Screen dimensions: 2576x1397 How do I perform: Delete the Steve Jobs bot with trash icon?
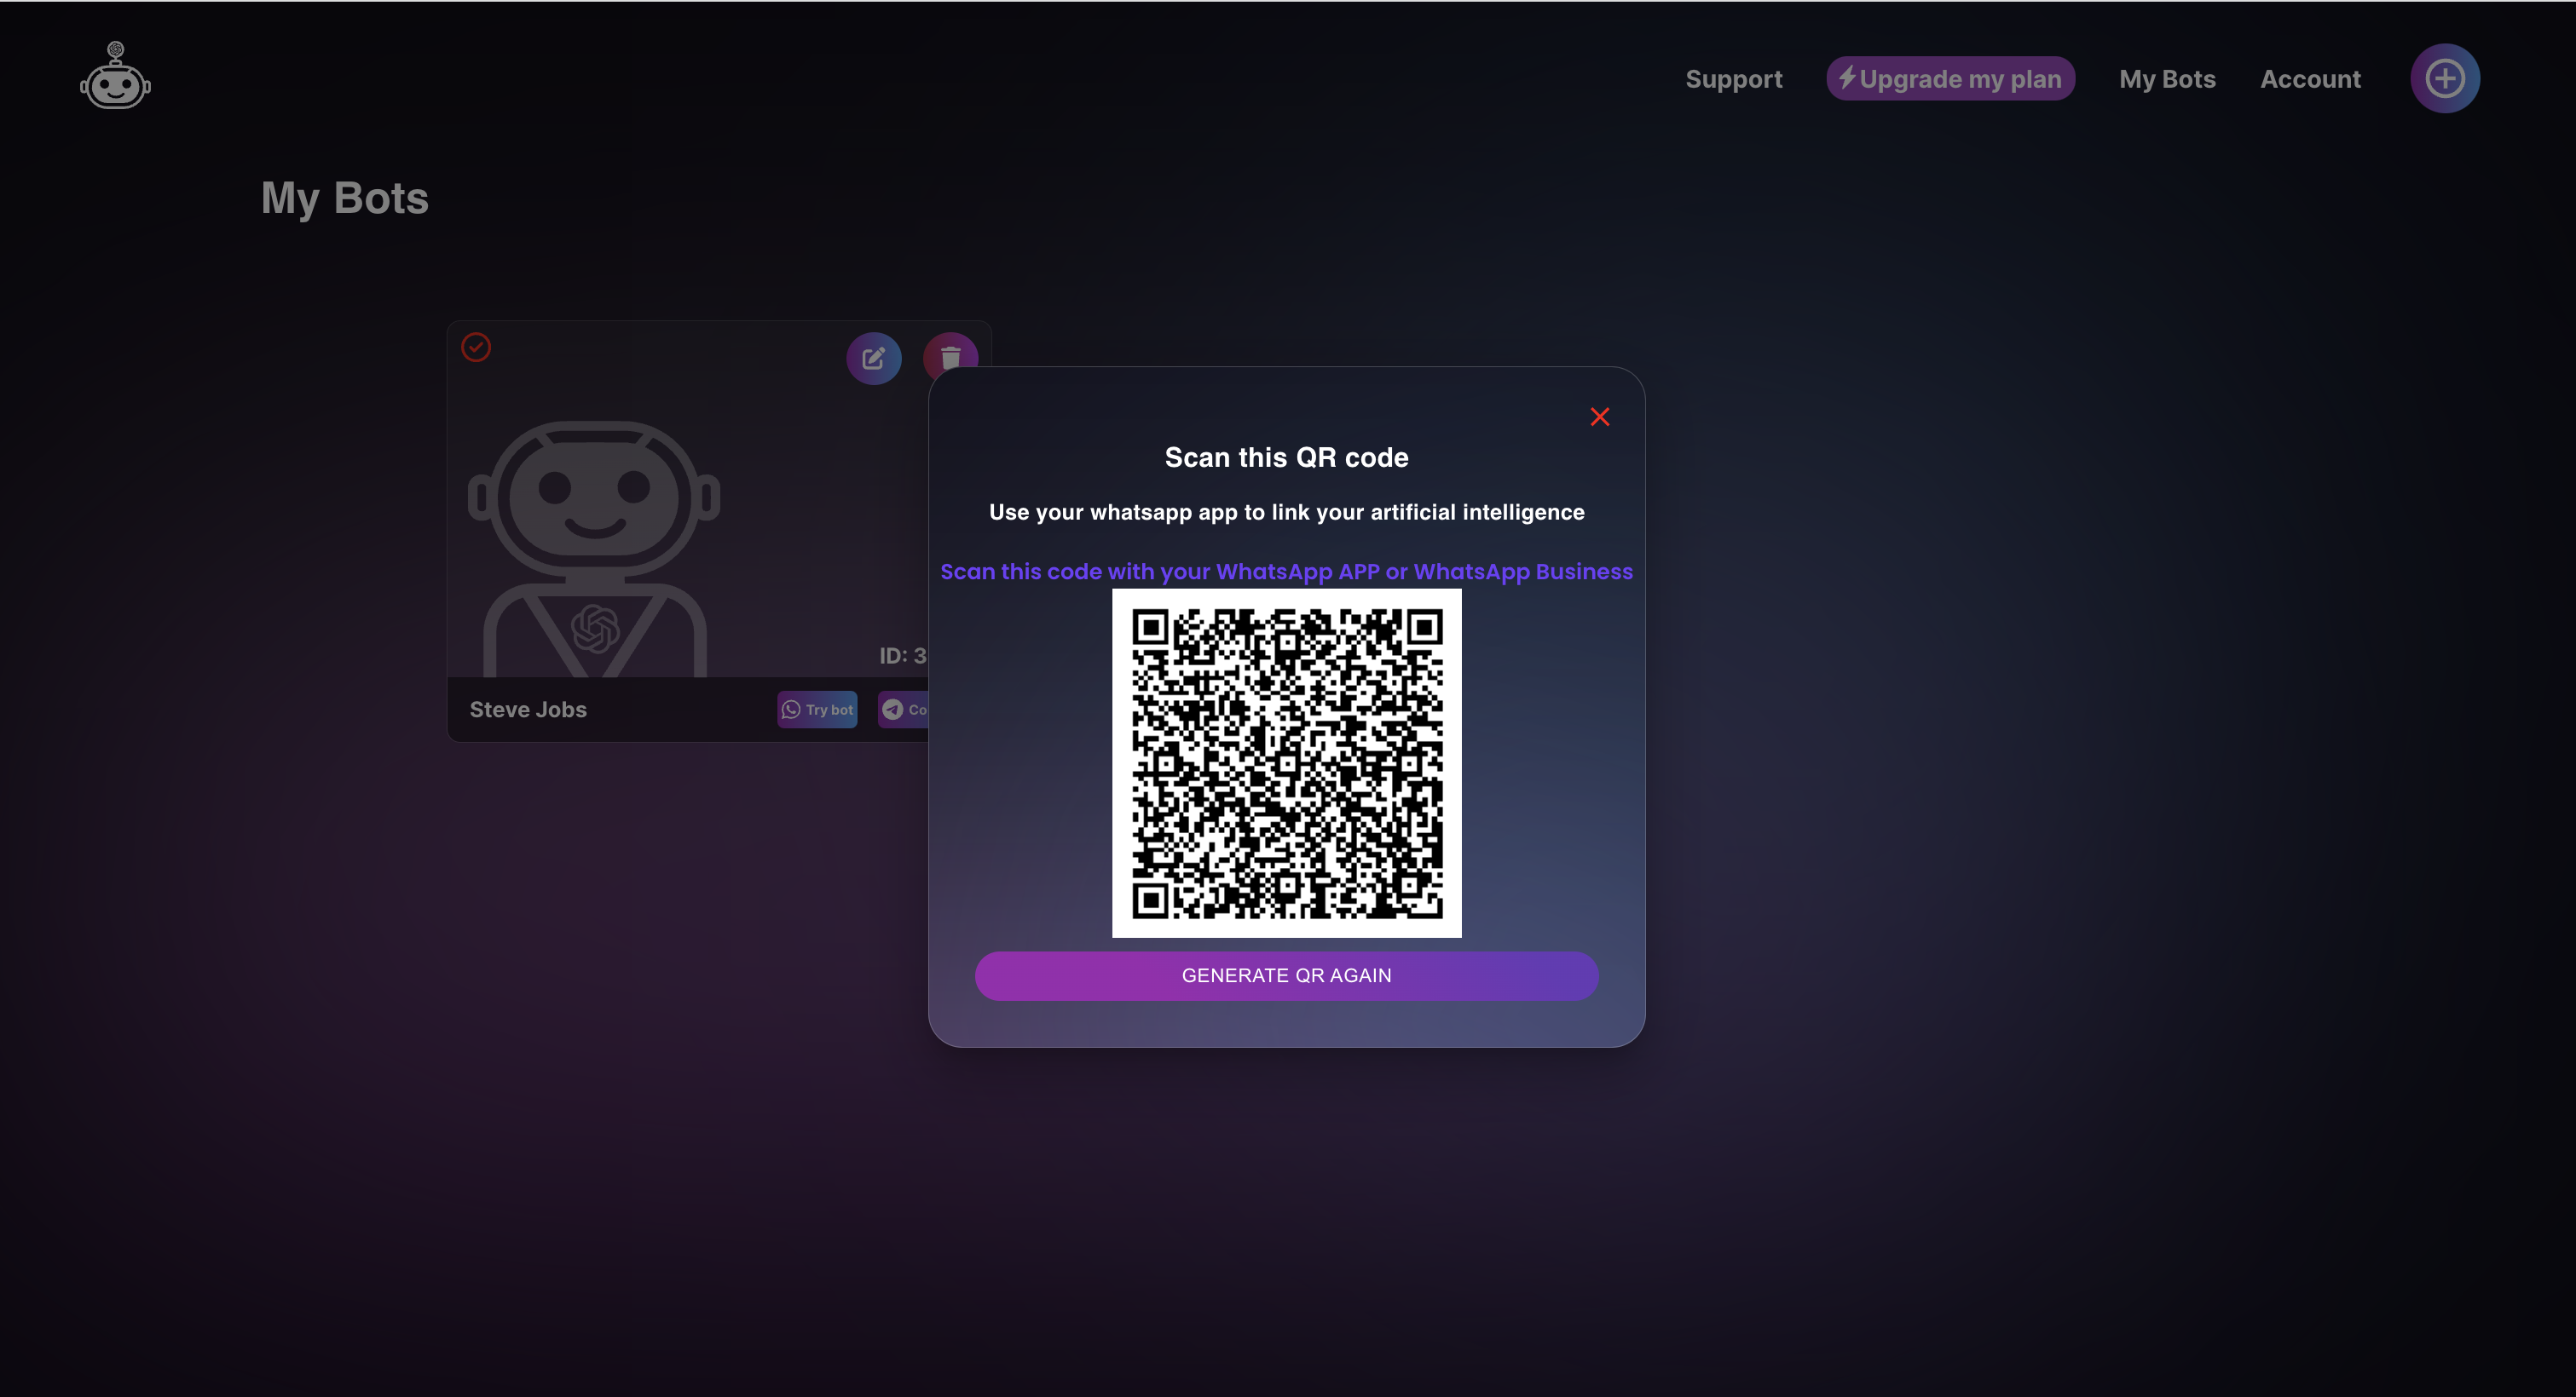(x=950, y=353)
